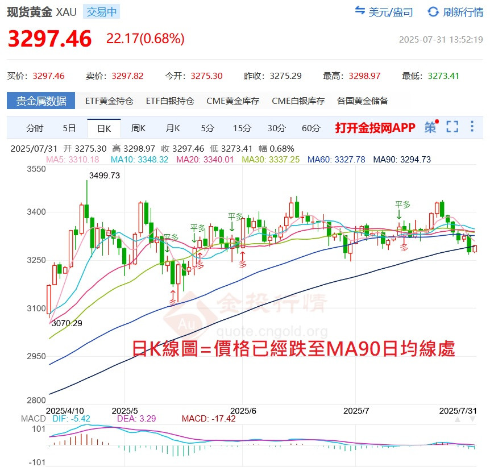Click the up triangle below the chart
Screen dimensions: 490x467
coord(458,419)
